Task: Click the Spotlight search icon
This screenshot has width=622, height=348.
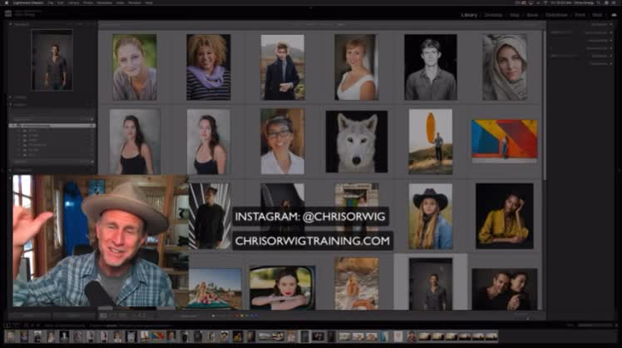Action: [598, 2]
